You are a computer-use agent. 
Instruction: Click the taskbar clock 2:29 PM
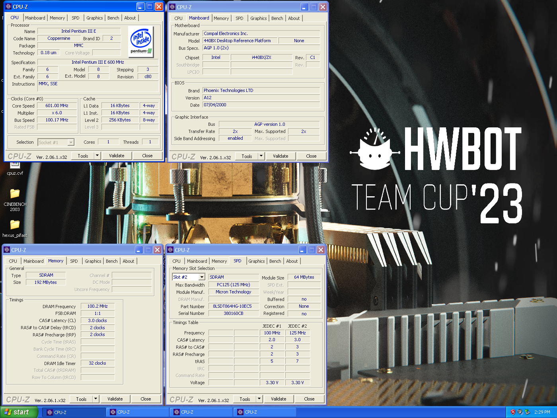click(542, 412)
